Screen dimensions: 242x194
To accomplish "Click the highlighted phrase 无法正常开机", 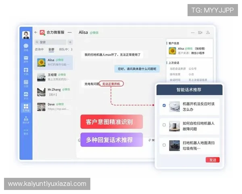I will (111, 84).
